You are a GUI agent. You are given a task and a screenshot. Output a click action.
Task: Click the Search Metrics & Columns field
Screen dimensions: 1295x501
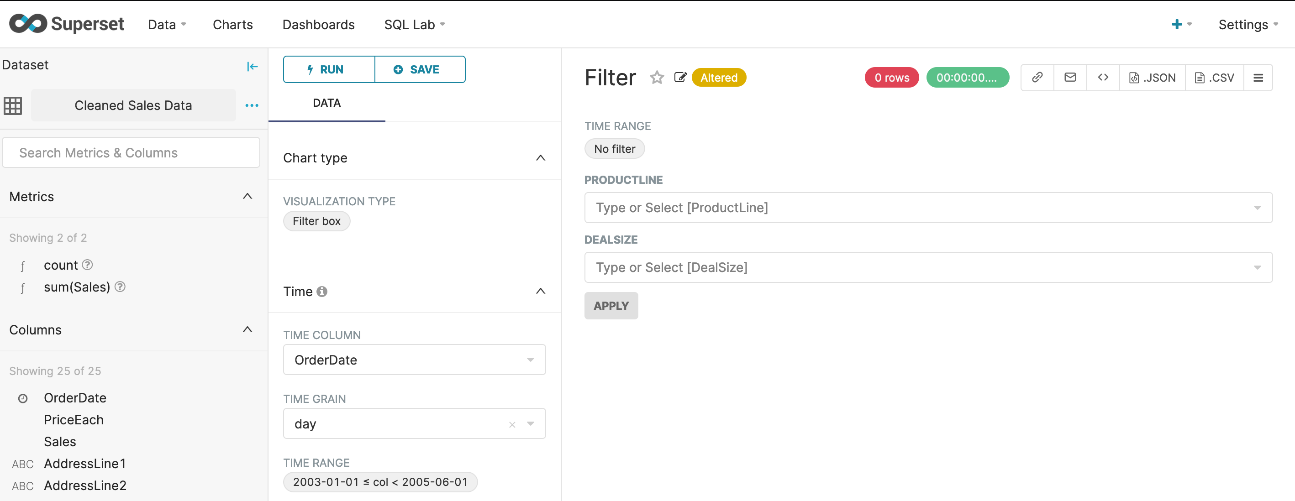pos(131,153)
